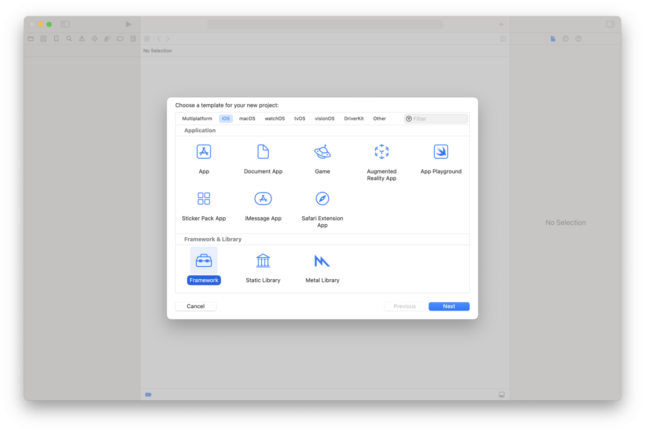Show the History inspector

coord(565,39)
